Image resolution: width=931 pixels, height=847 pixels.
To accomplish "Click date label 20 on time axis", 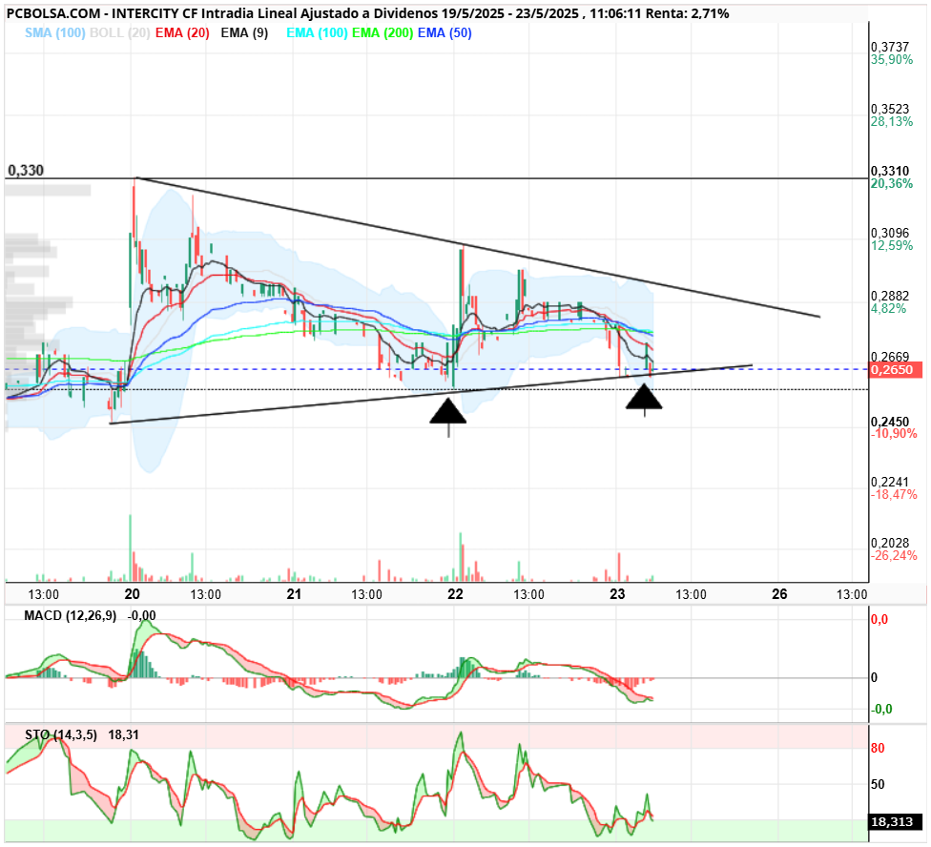I will point(132,594).
